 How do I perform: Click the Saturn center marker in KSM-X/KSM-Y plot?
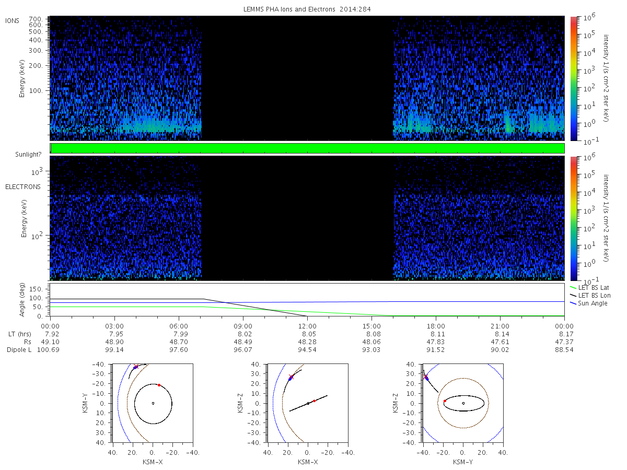153,403
